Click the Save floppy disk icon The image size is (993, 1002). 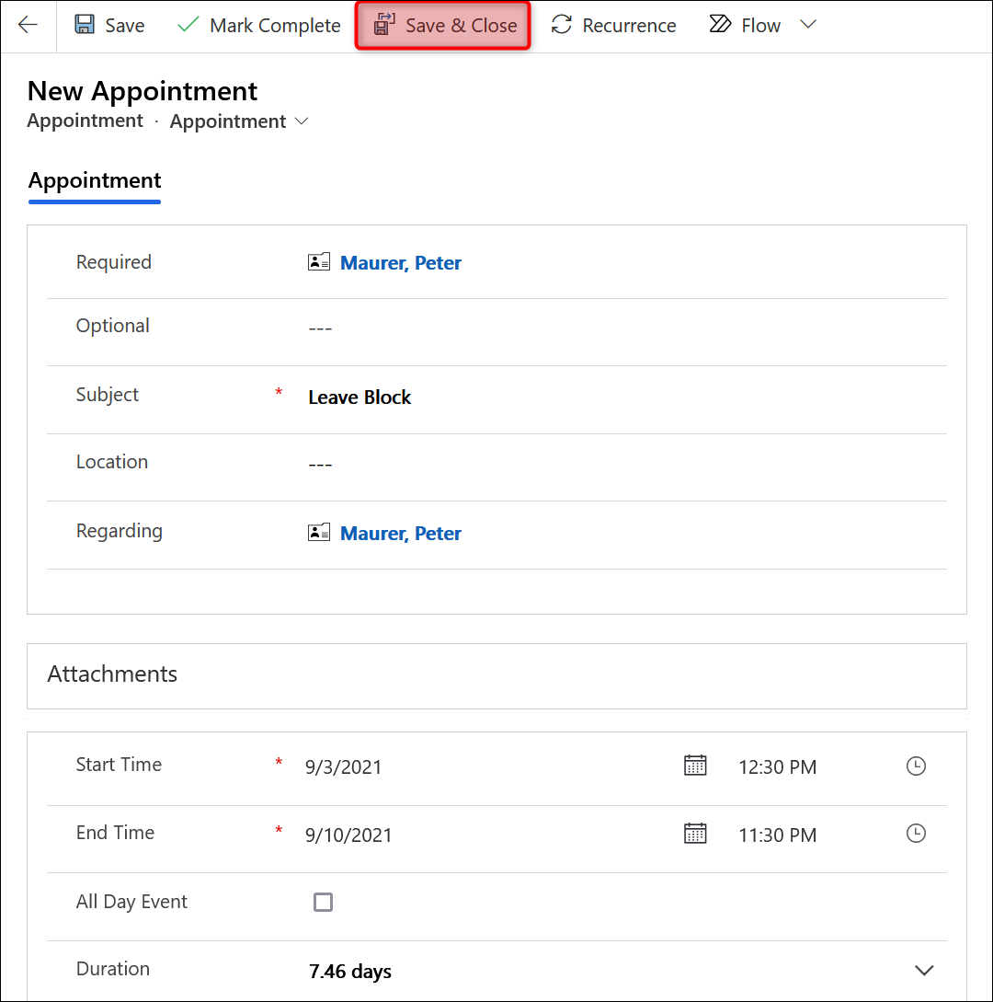tap(85, 26)
